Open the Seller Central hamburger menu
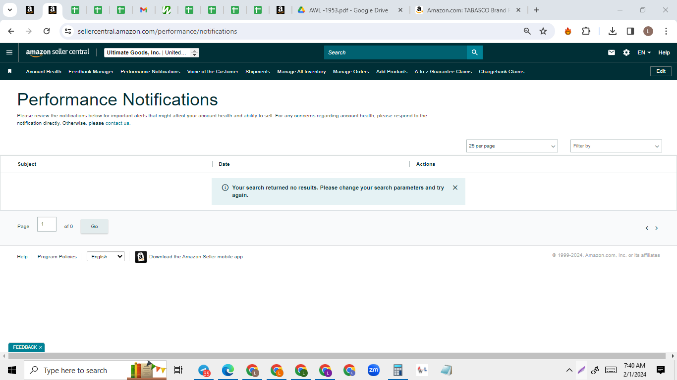 (x=9, y=52)
